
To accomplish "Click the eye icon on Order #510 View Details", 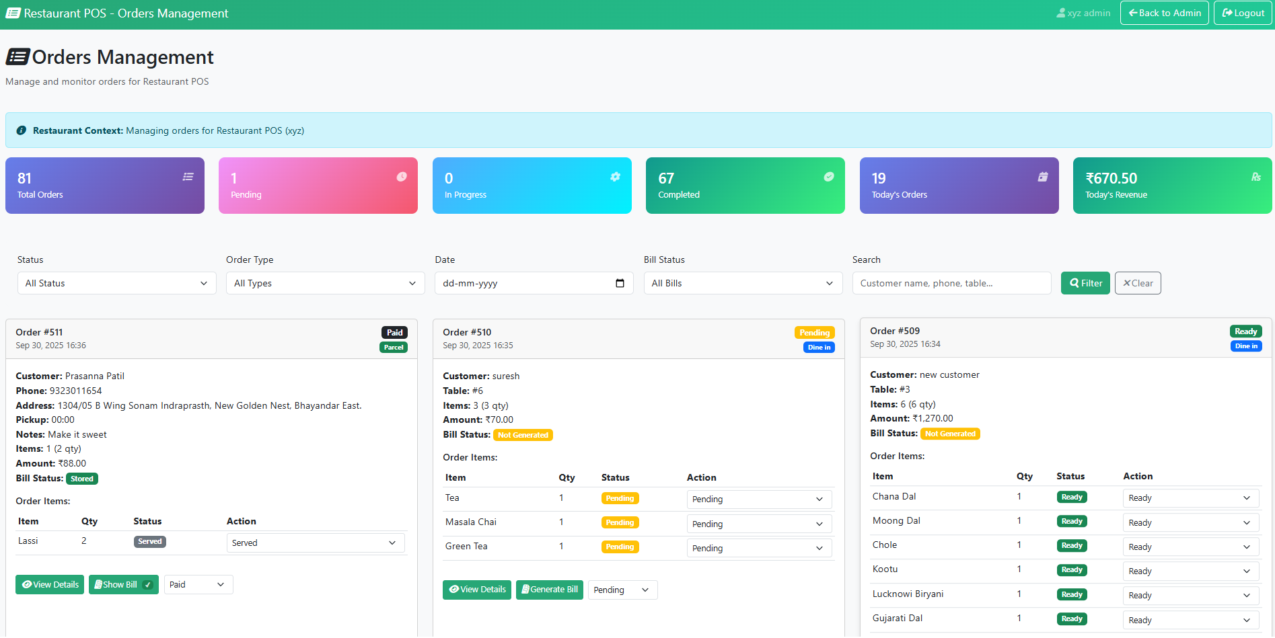I will pyautogui.click(x=454, y=590).
